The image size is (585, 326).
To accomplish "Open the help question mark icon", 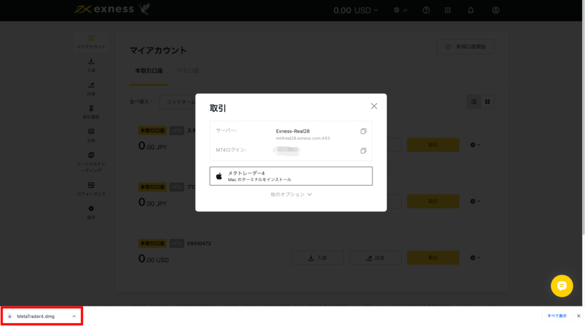I will (x=426, y=10).
